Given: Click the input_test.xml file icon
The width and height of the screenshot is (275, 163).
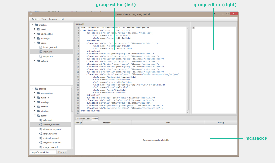Looking at the screenshot, I should tap(41, 47).
